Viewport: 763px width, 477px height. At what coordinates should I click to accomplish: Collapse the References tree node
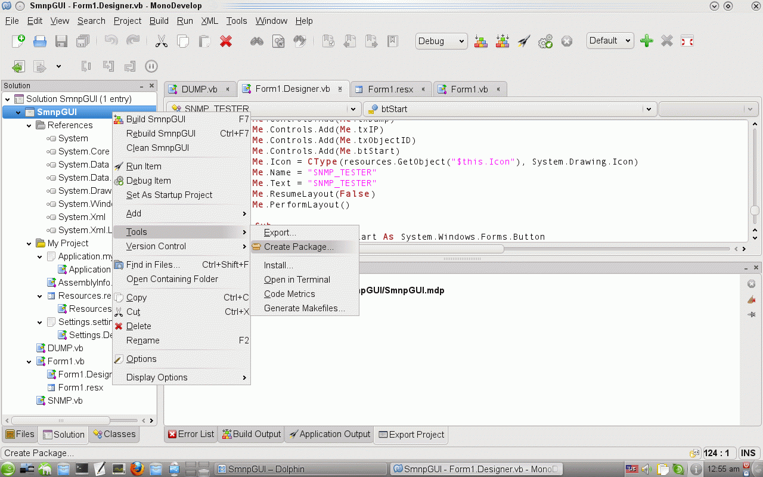(x=29, y=126)
